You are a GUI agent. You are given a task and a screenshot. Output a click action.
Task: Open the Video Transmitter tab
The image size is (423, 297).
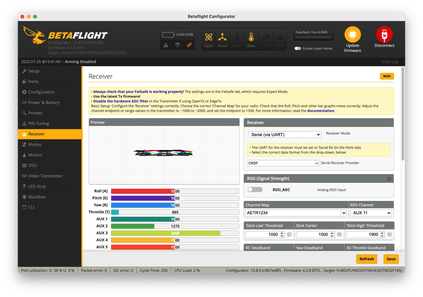[50, 176]
